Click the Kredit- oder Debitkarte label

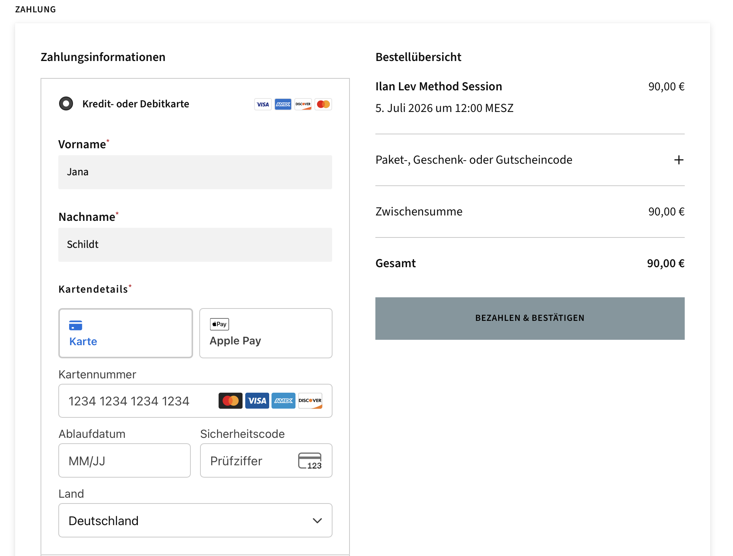click(136, 104)
